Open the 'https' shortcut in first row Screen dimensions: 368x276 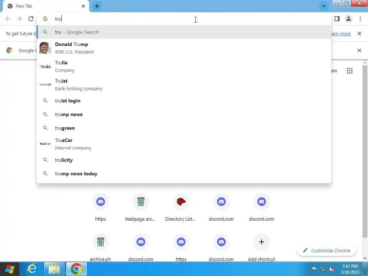[x=101, y=207]
